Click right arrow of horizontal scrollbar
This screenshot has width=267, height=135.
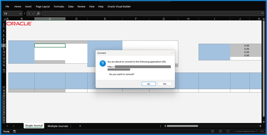[x=260, y=126]
